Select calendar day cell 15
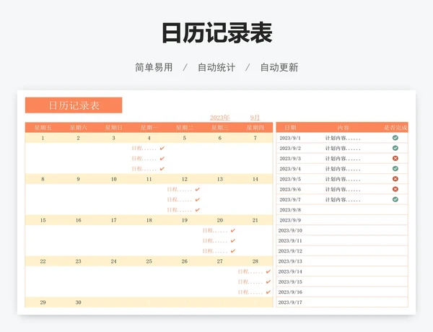The width and height of the screenshot is (433, 332). pyautogui.click(x=43, y=220)
